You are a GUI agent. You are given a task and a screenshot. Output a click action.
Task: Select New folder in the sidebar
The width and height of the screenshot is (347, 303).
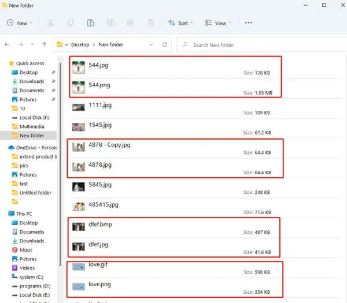[28, 136]
